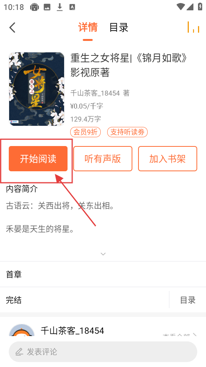206x367 pixels.
Task: Start reading with 开始阅读 button
Action: (38, 159)
